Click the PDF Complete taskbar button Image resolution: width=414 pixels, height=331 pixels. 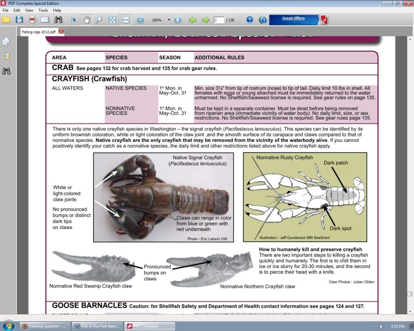coord(150,326)
